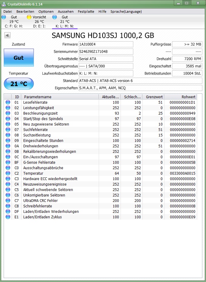
Task: Click status orb of UltraDMA CRC Fehler row
Action: tap(8, 200)
